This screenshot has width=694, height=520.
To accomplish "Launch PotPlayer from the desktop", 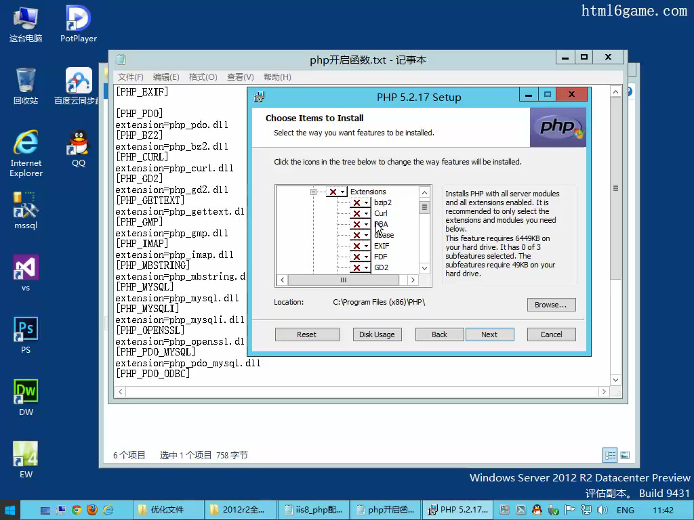I will pos(79,25).
